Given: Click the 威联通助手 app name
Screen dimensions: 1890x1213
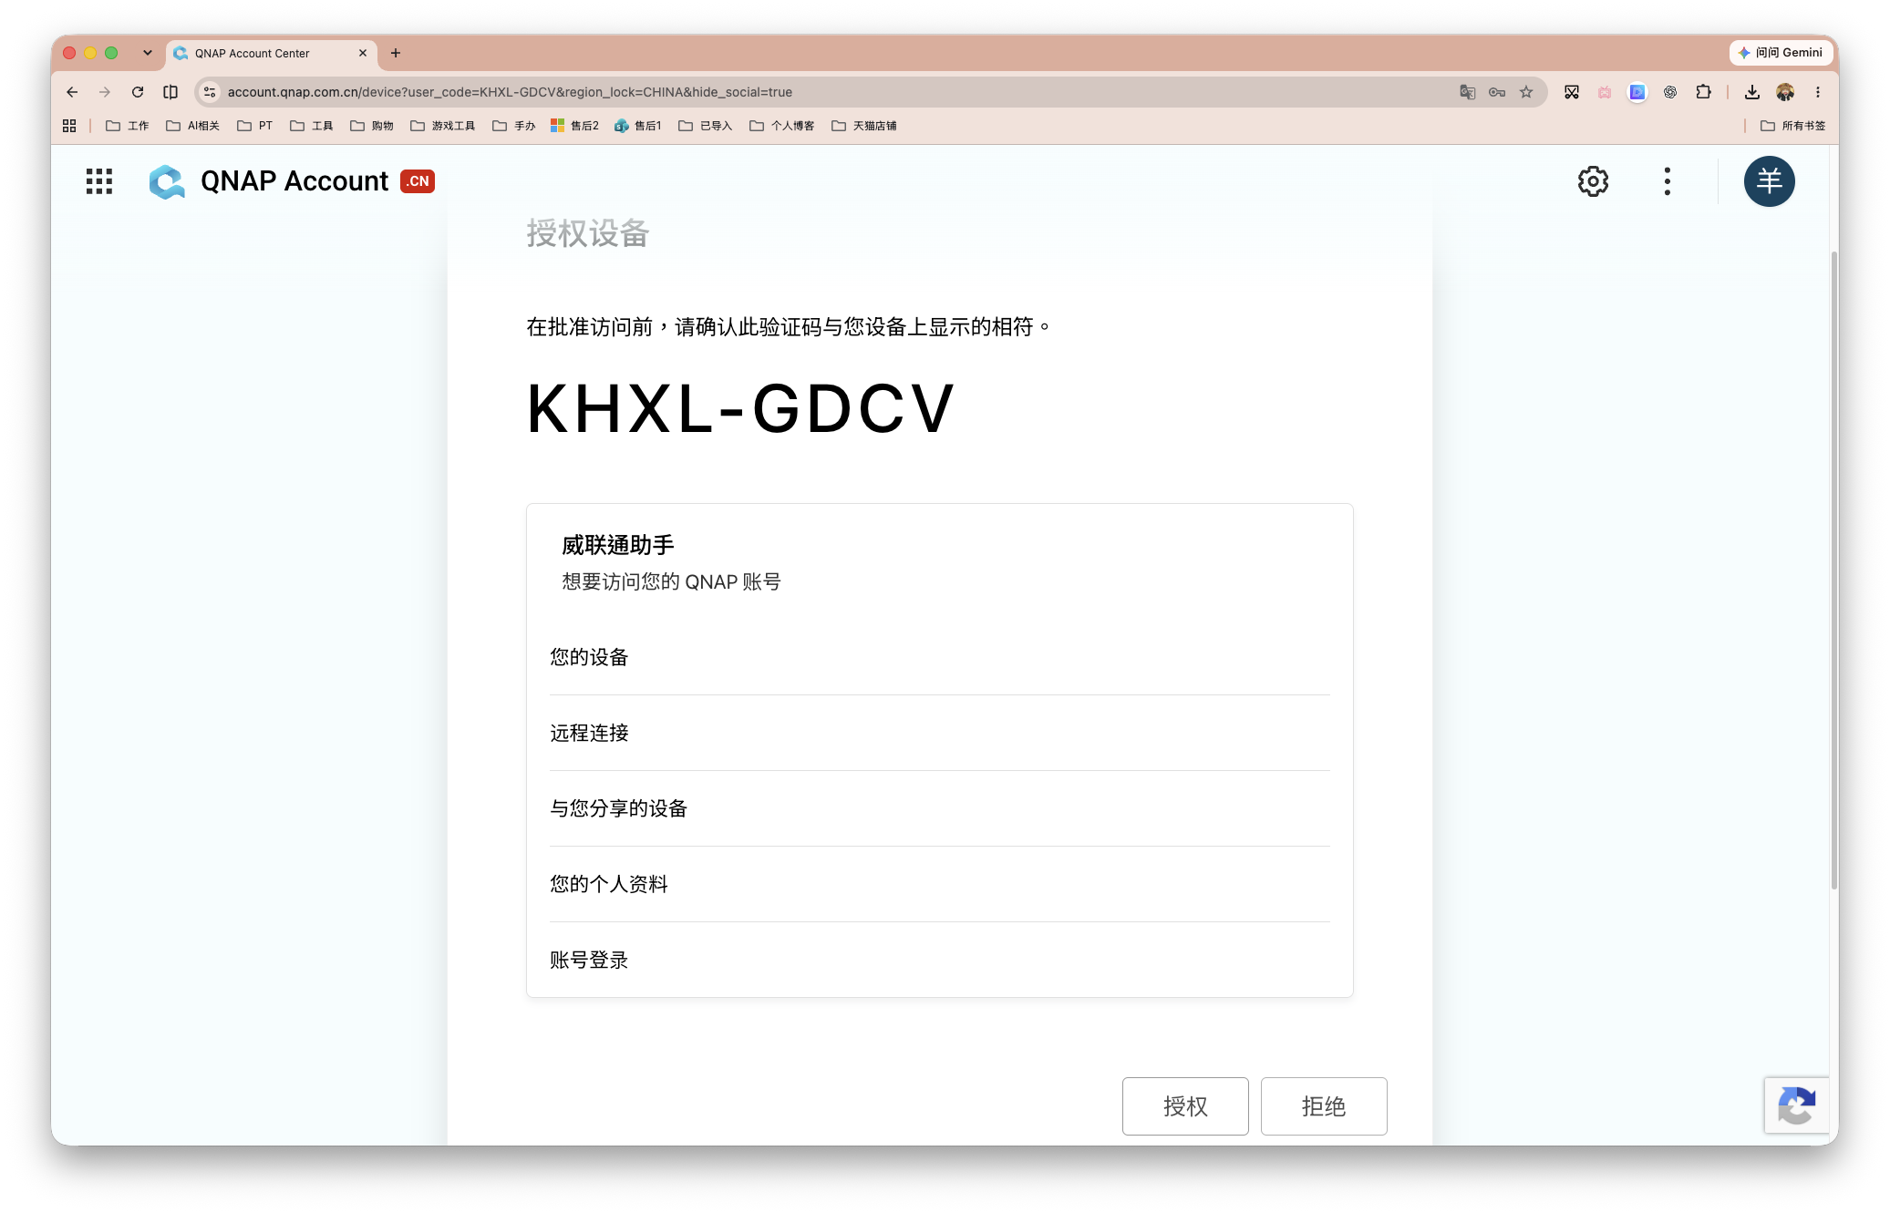Looking at the screenshot, I should (617, 545).
